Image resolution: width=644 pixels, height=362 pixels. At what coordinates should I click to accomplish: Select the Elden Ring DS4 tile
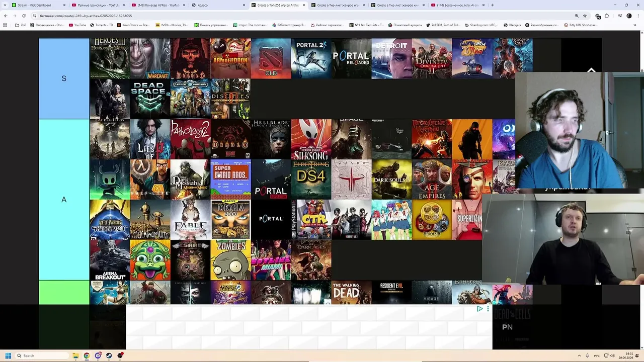[x=311, y=179]
